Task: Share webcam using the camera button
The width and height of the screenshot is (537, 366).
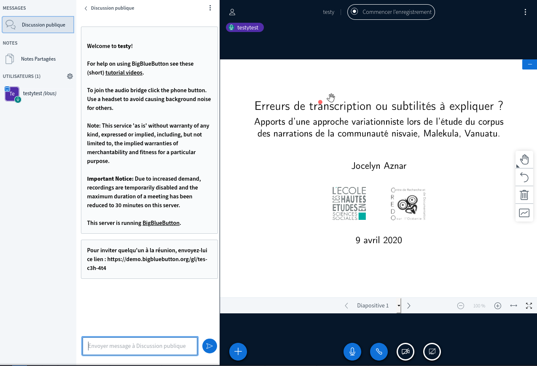Action: pyautogui.click(x=405, y=352)
